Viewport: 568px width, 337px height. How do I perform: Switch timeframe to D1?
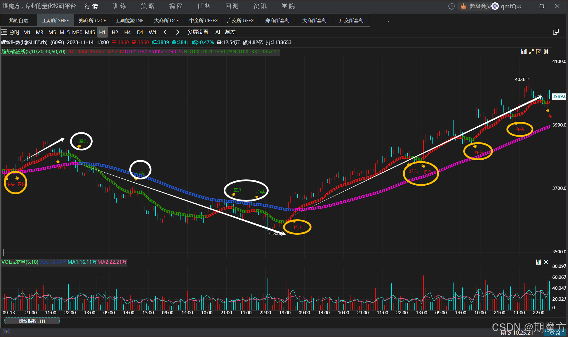[x=140, y=32]
